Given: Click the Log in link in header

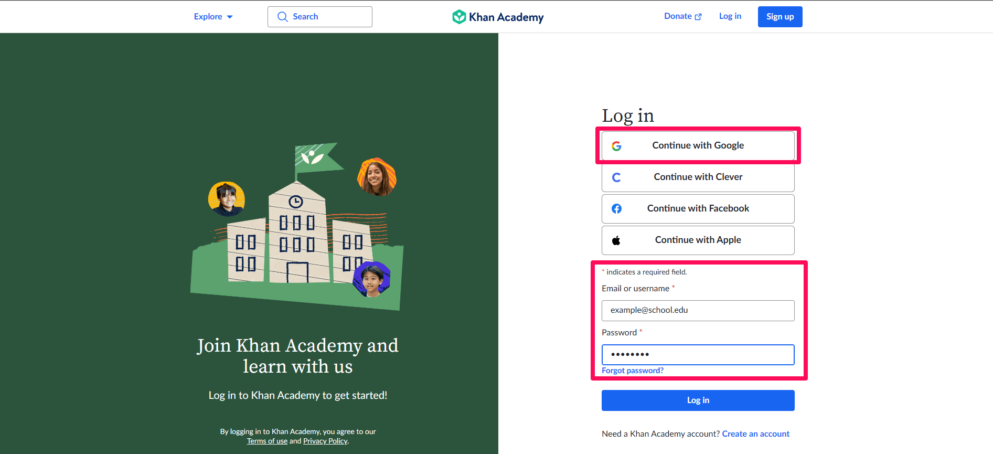Looking at the screenshot, I should [730, 16].
